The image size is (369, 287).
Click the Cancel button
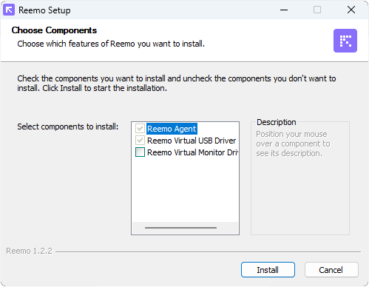coord(331,270)
